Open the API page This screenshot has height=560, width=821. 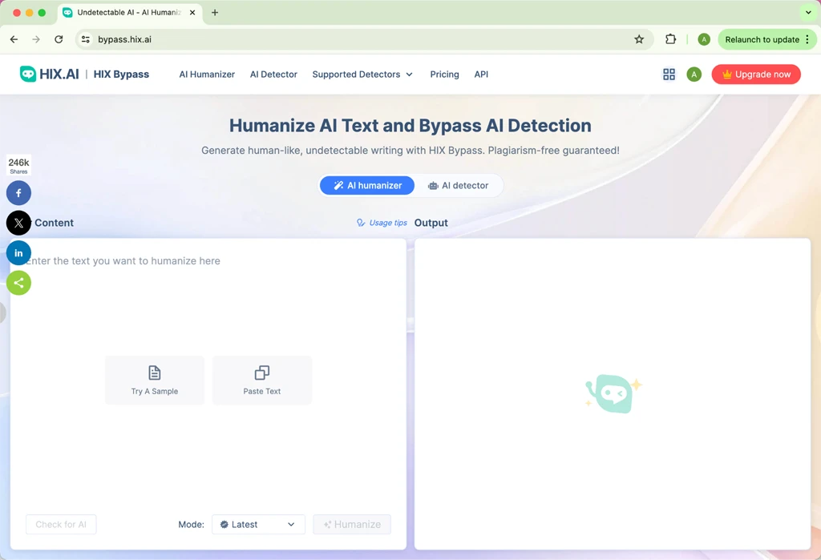pyautogui.click(x=481, y=75)
